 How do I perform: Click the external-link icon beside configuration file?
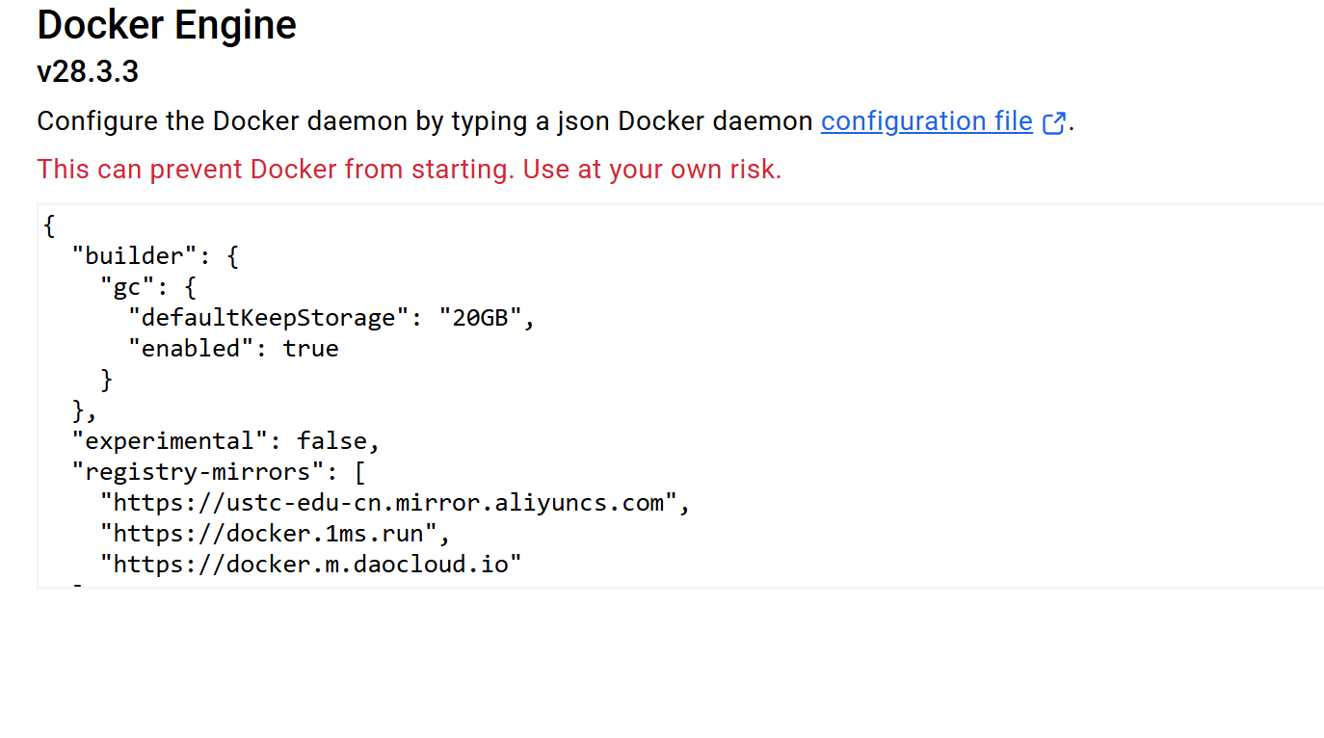[x=1055, y=121]
